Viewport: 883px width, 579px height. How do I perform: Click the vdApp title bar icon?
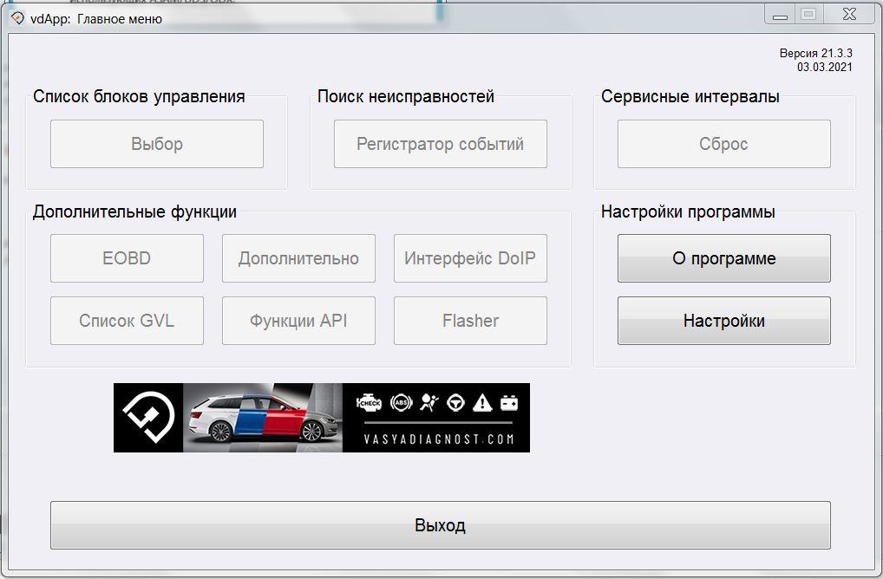pos(17,18)
